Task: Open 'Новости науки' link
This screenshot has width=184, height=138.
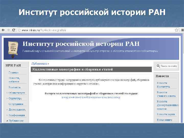Action: click(x=166, y=114)
